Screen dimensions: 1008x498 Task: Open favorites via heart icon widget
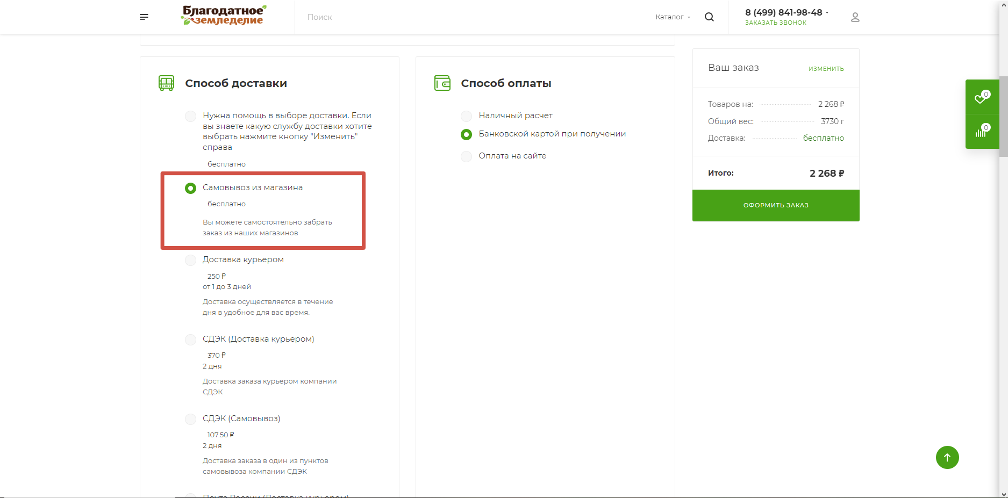point(981,98)
